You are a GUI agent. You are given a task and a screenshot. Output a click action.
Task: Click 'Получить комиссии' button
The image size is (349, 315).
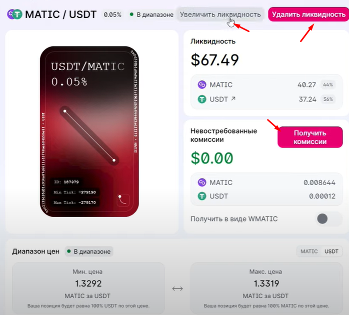(310, 137)
